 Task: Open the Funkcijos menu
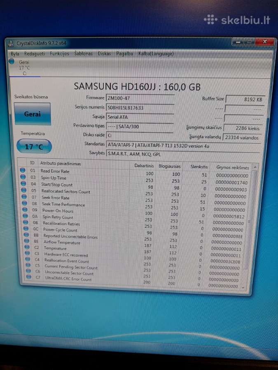point(60,54)
